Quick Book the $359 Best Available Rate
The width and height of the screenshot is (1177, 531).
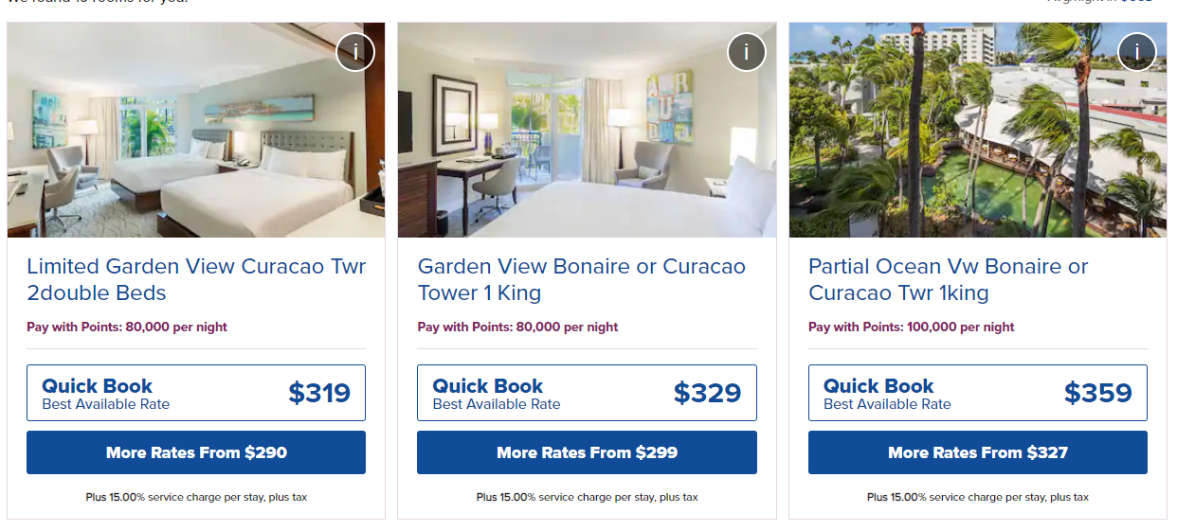pyautogui.click(x=977, y=393)
